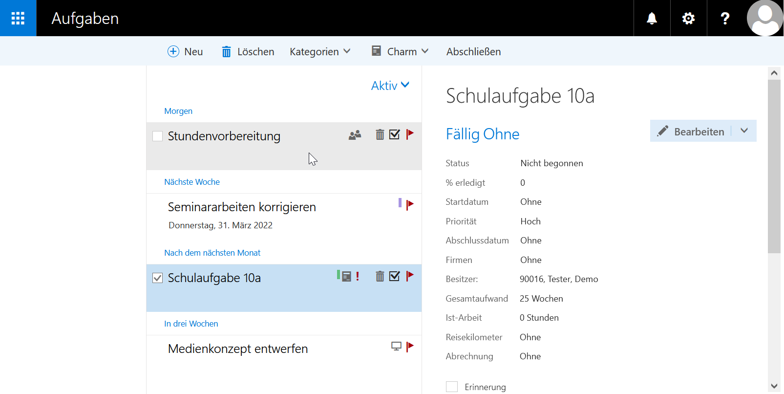Click the red flag on Medienkonzept entwerfen
The height and width of the screenshot is (394, 784).
click(x=410, y=347)
